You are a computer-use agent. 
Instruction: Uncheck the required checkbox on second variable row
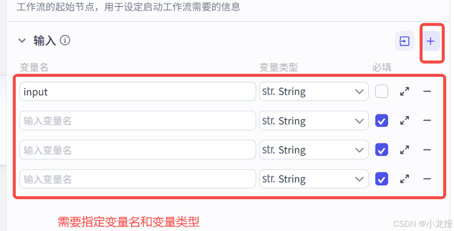tap(381, 121)
